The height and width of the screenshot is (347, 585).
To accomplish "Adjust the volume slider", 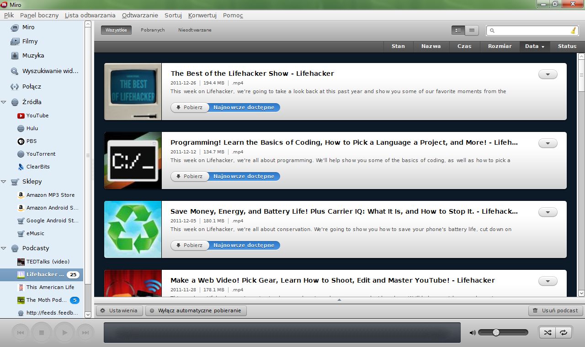I will [x=503, y=332].
